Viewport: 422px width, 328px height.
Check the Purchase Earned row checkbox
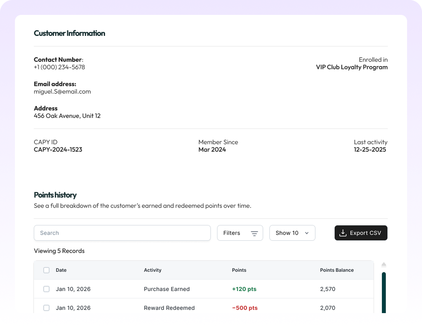(x=46, y=289)
